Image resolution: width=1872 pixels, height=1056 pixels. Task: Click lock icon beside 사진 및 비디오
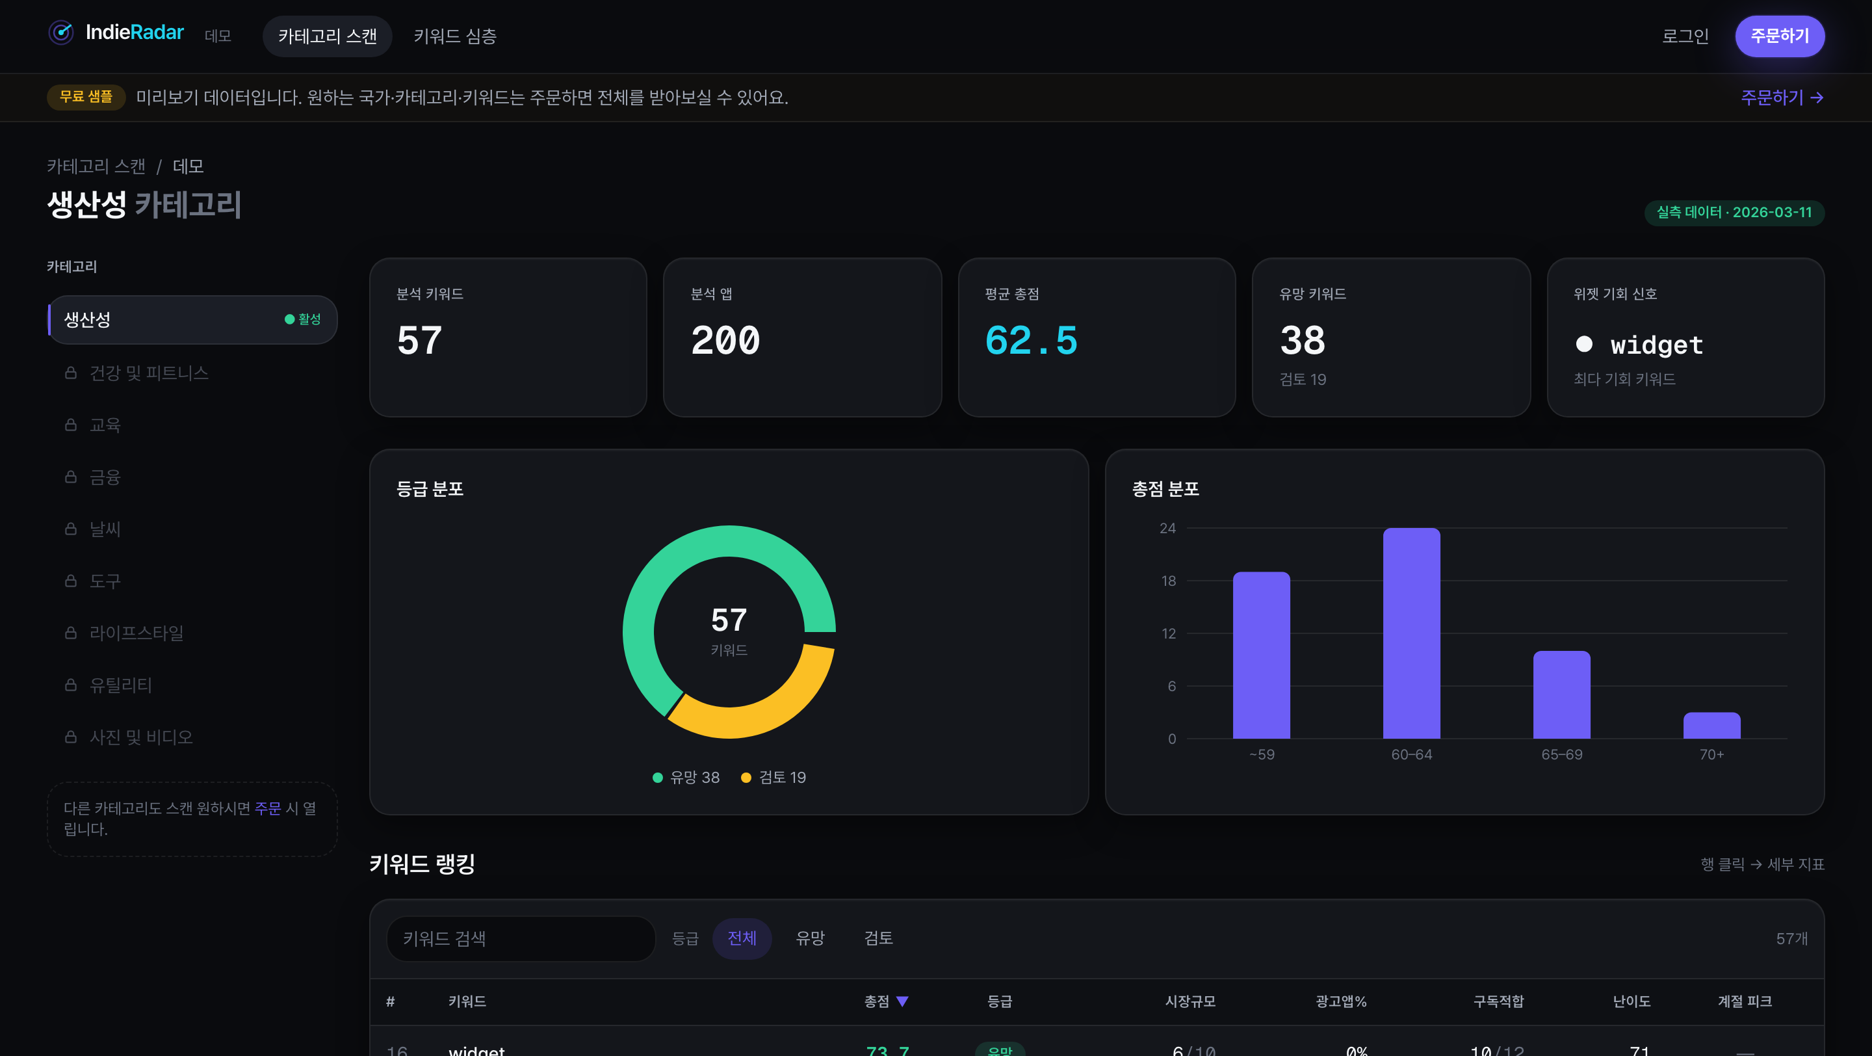(70, 737)
